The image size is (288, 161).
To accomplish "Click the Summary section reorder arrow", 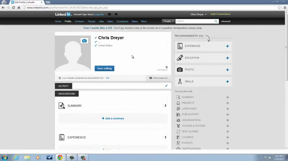I will click(166, 106).
